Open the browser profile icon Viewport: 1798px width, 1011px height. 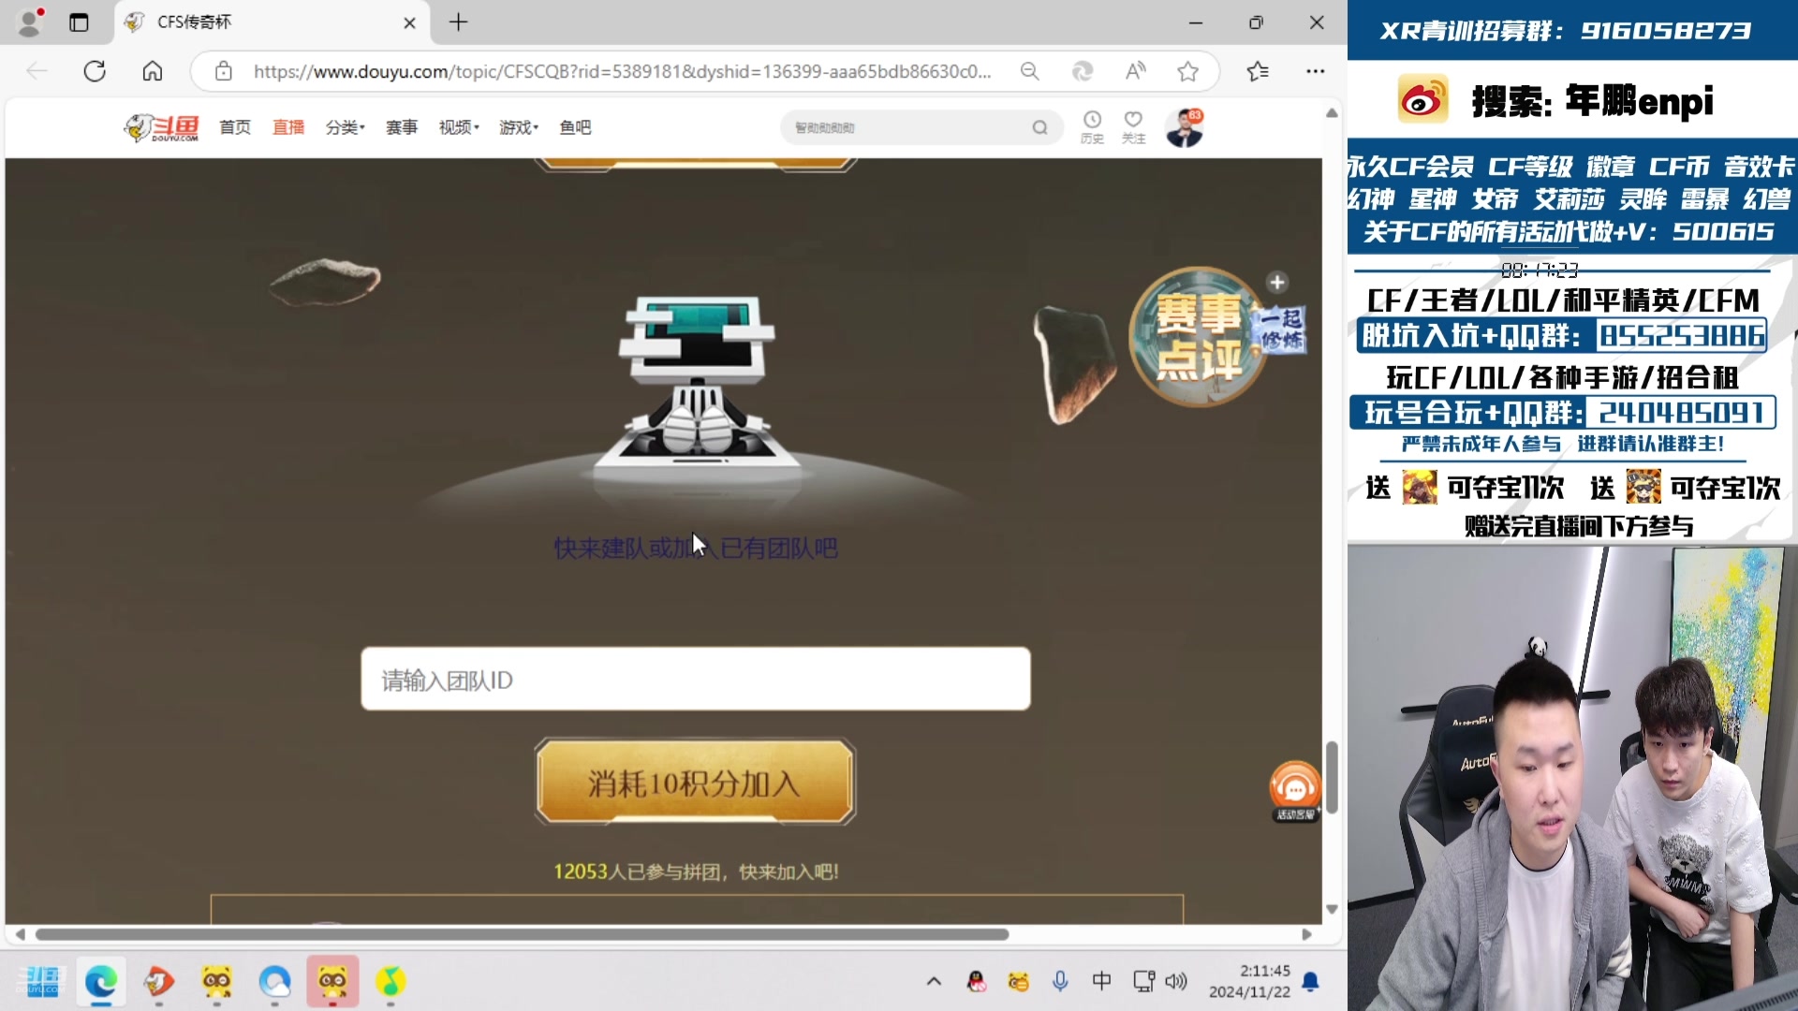(x=30, y=22)
